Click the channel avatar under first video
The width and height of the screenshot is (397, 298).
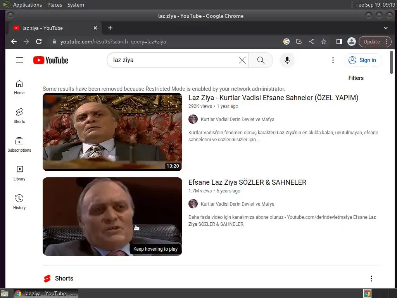click(x=193, y=119)
